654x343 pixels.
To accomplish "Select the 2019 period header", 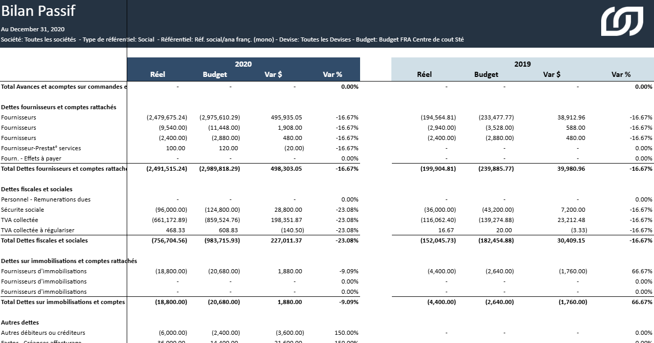I will tap(522, 64).
